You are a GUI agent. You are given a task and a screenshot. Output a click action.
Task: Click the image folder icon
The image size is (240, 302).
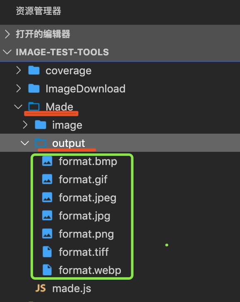[x=41, y=125]
